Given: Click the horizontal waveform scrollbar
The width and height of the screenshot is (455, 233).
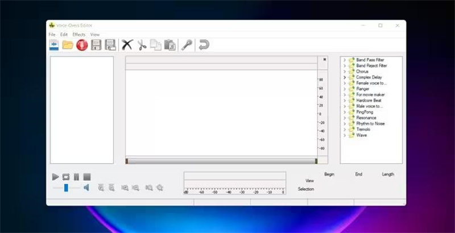Looking at the screenshot, I should point(221,161).
